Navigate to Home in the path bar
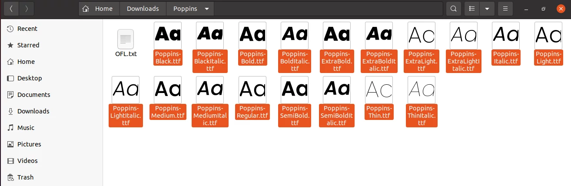Image resolution: width=571 pixels, height=186 pixels. coord(99,9)
